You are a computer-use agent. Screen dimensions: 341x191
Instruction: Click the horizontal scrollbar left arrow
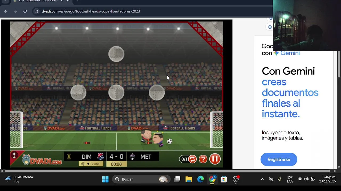2,171
